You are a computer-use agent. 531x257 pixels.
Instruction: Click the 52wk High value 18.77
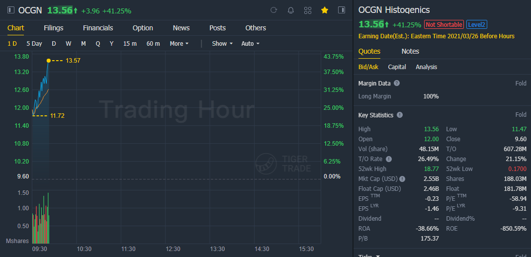coord(432,169)
